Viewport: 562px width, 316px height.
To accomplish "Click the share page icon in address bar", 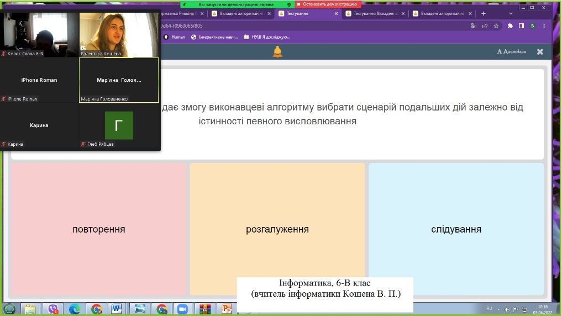I will click(485, 25).
